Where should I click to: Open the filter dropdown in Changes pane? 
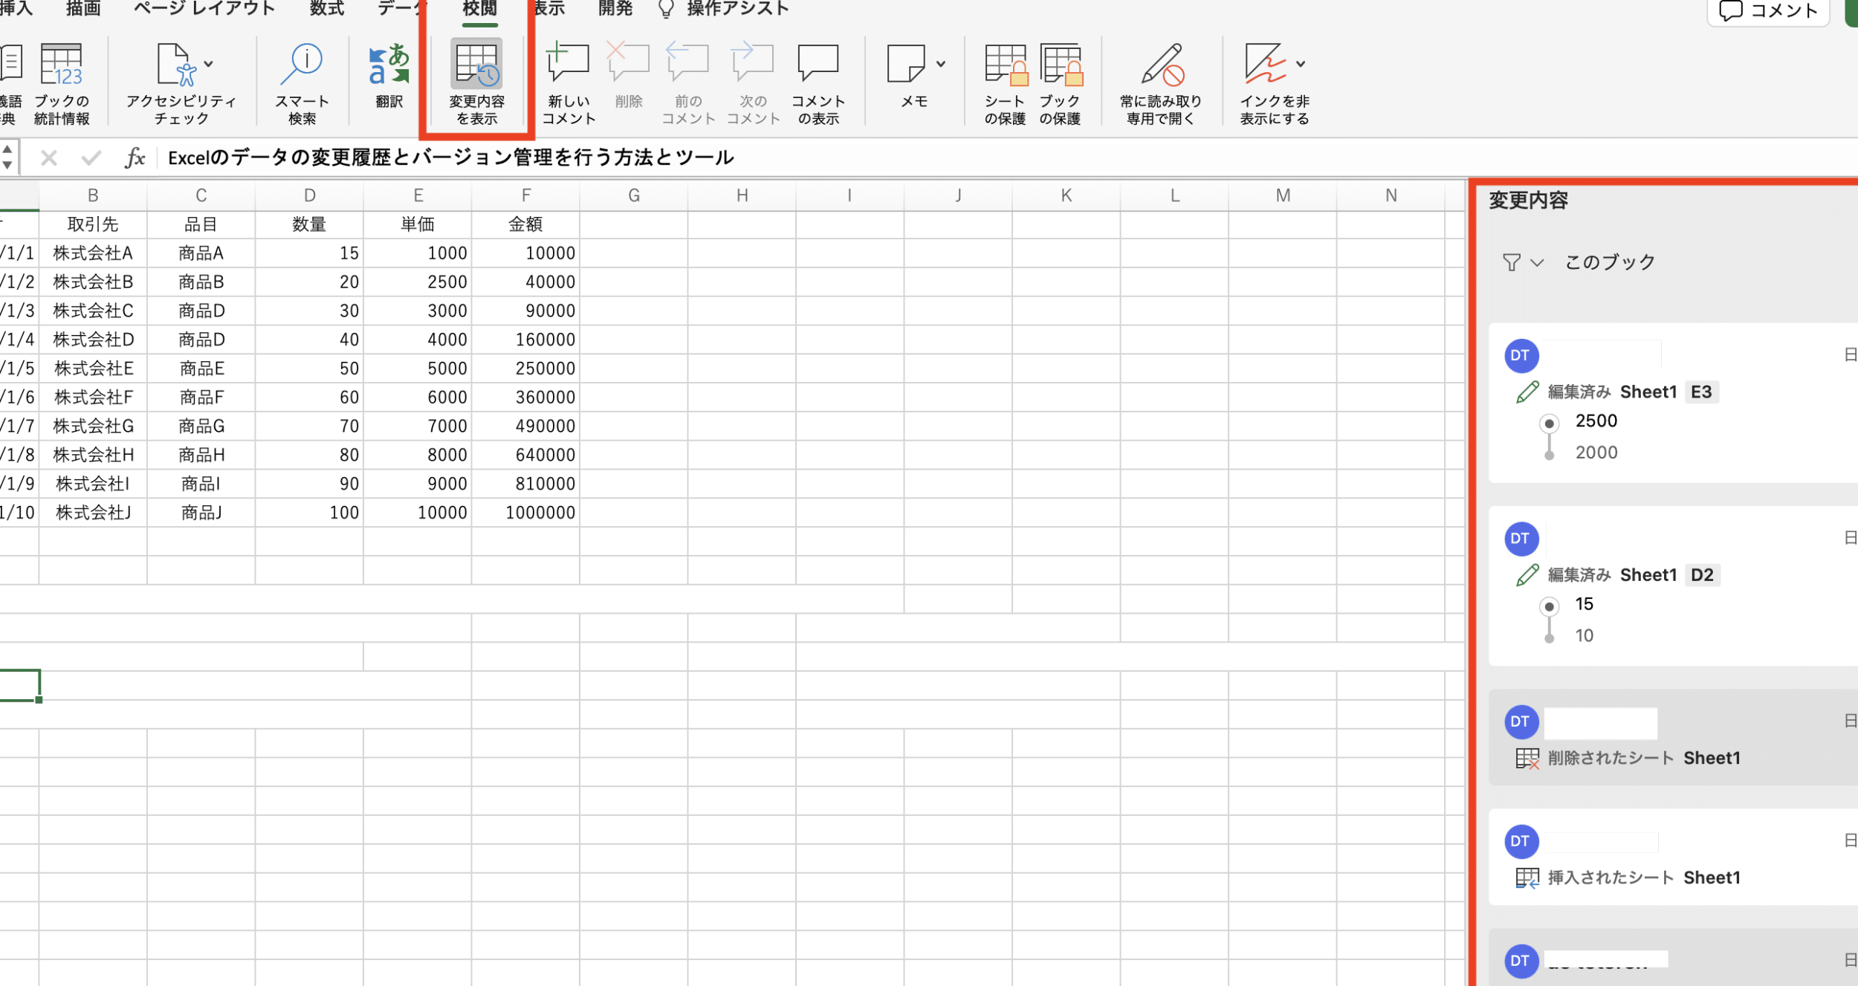pos(1522,262)
